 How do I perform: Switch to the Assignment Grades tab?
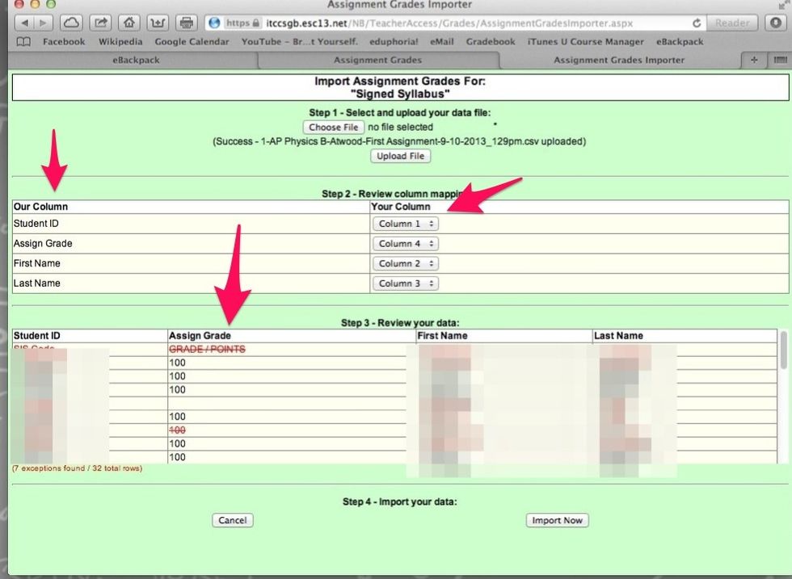(x=377, y=60)
